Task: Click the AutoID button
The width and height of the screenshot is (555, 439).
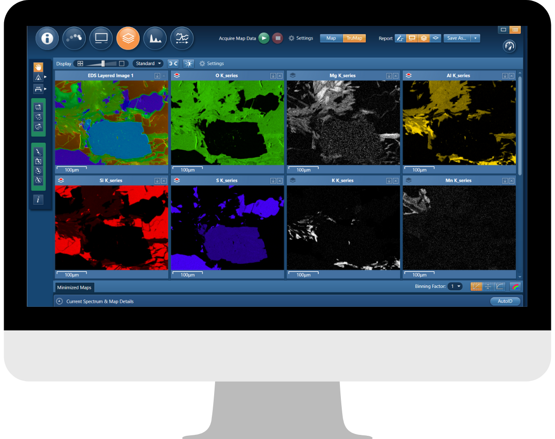Action: point(505,301)
